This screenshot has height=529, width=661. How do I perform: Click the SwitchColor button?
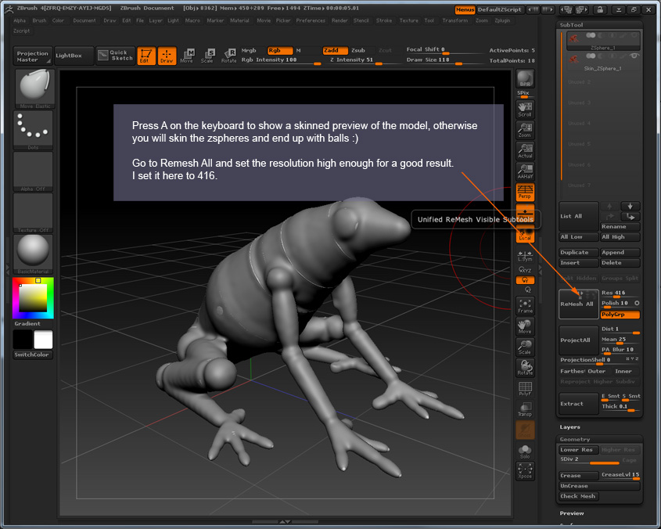(33, 354)
